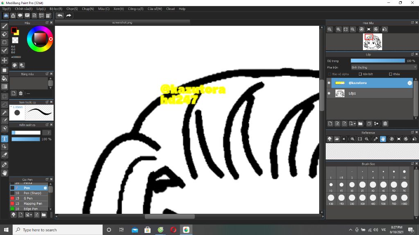Adjust the brush size slider
The width and height of the screenshot is (419, 235).
tap(26, 133)
